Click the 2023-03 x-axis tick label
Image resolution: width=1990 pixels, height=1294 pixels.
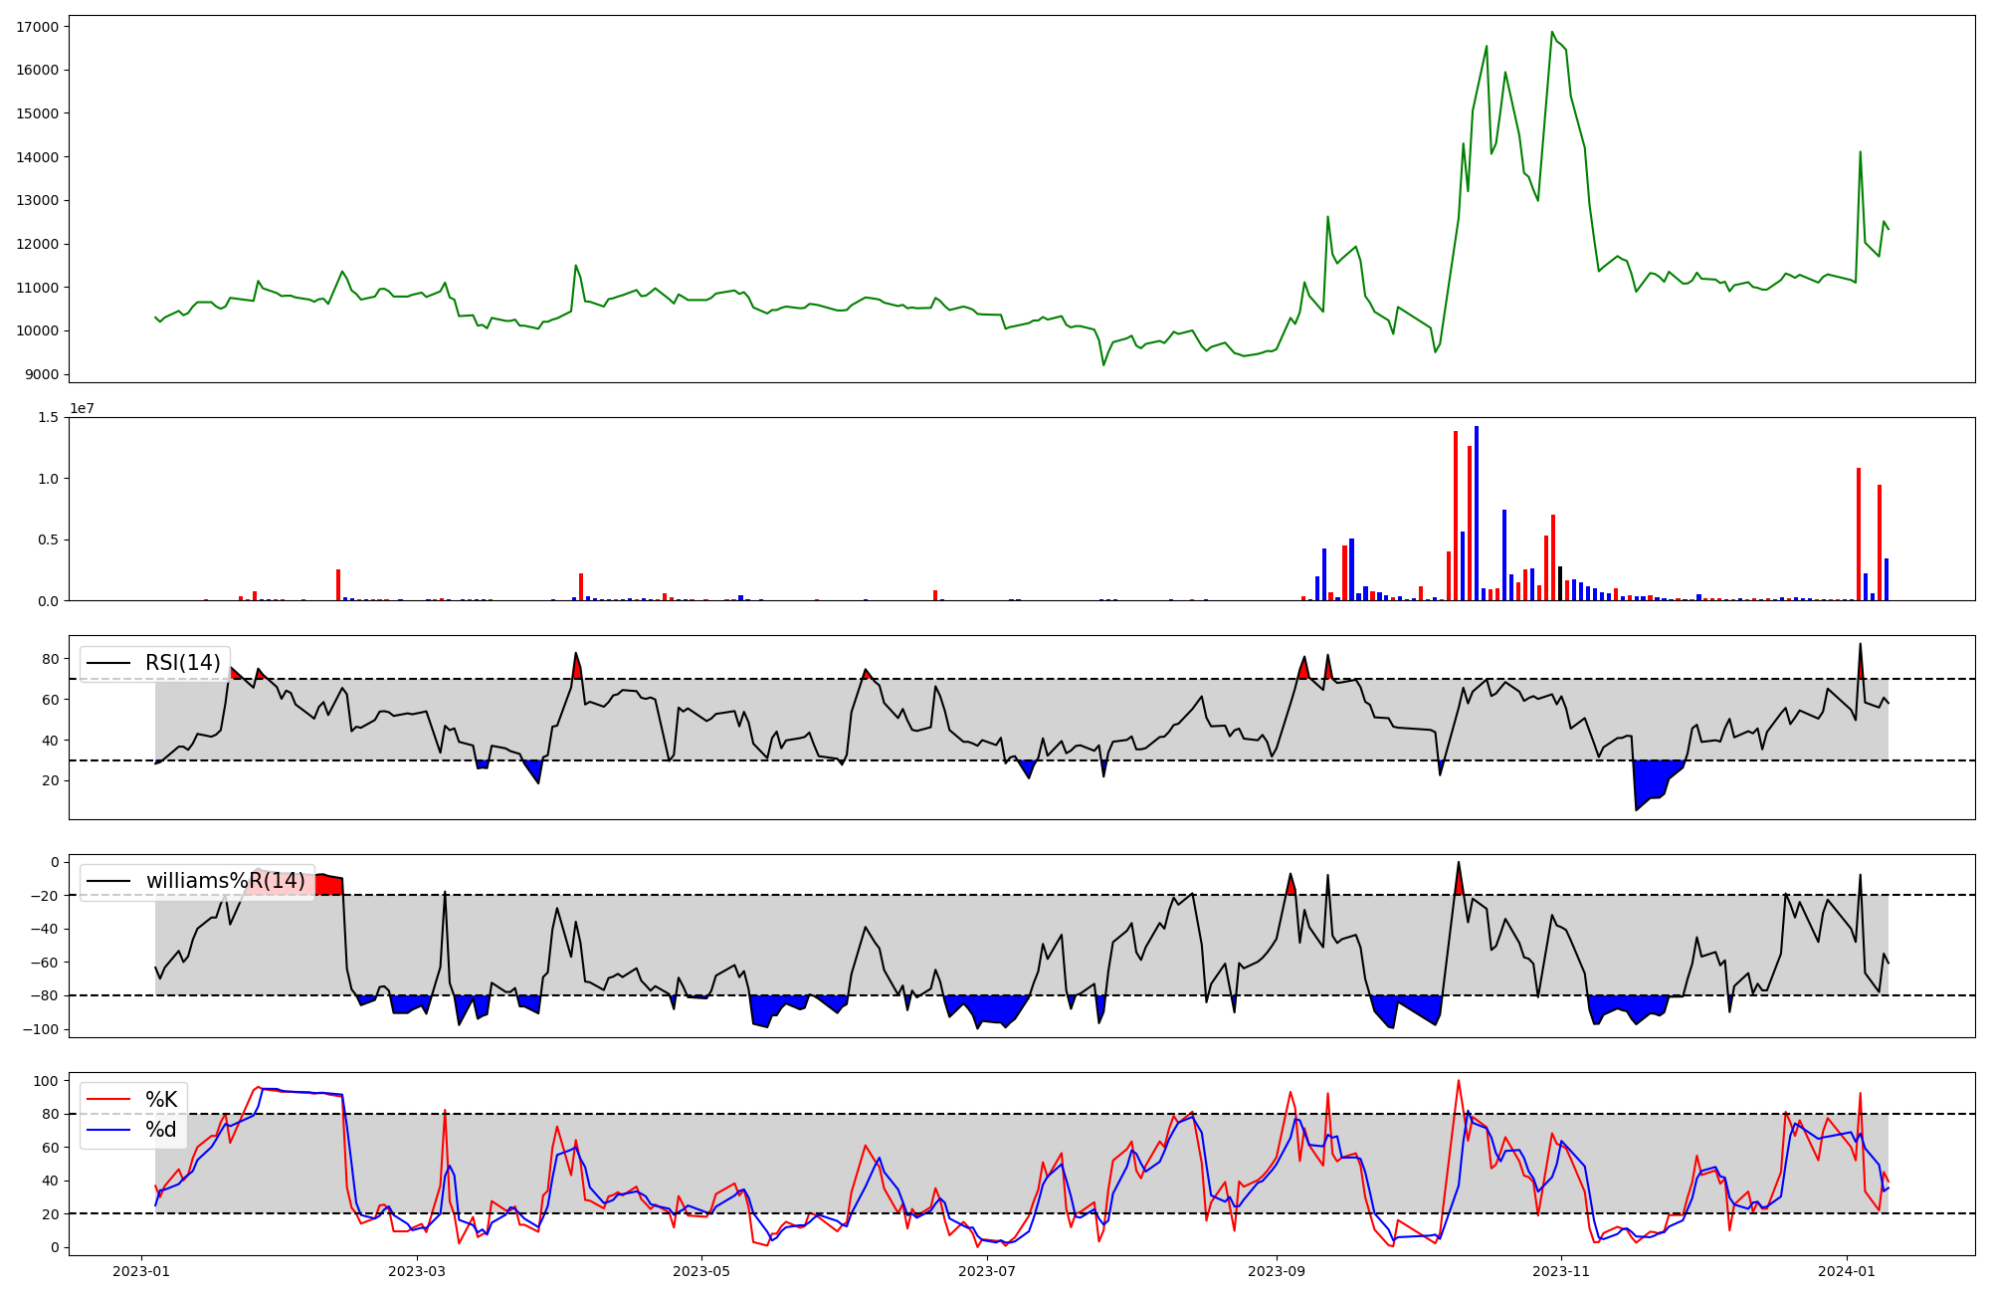tap(417, 1270)
